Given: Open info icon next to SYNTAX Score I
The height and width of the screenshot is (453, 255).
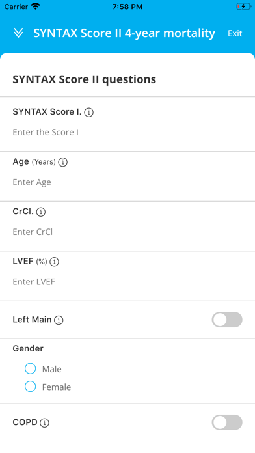Looking at the screenshot, I should (x=88, y=113).
